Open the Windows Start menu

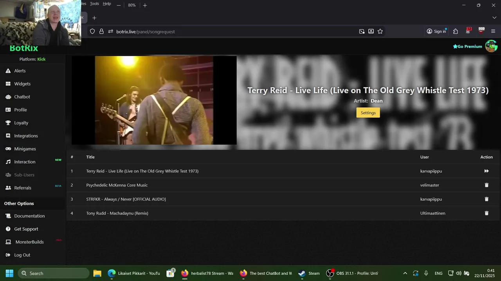(9, 273)
